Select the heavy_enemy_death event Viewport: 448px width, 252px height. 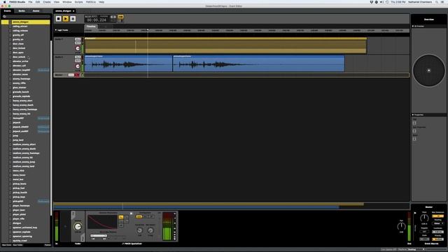[x=23, y=105]
